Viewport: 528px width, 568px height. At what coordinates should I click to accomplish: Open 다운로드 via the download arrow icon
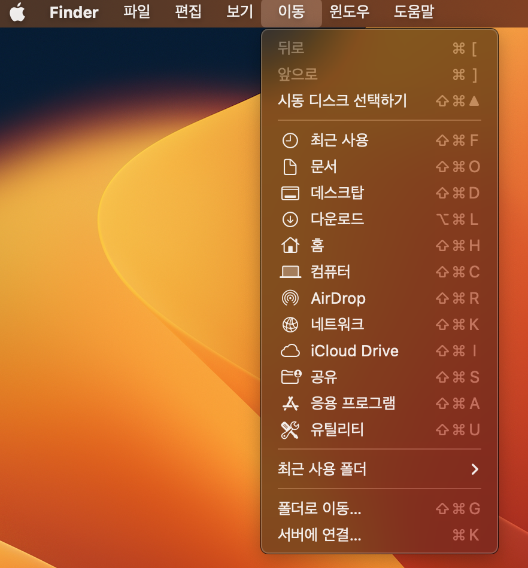(290, 219)
